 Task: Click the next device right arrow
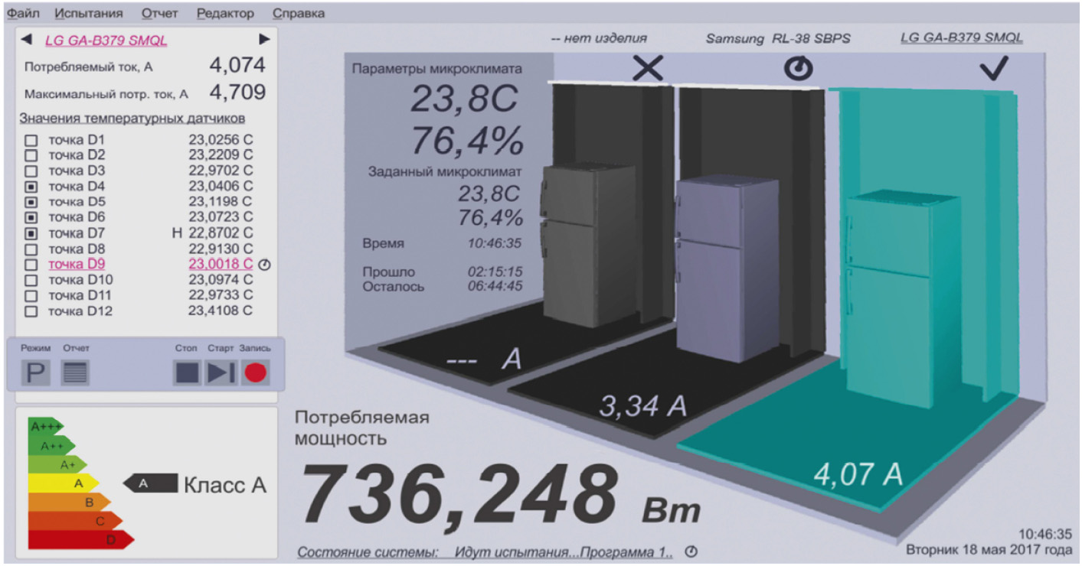tap(264, 40)
